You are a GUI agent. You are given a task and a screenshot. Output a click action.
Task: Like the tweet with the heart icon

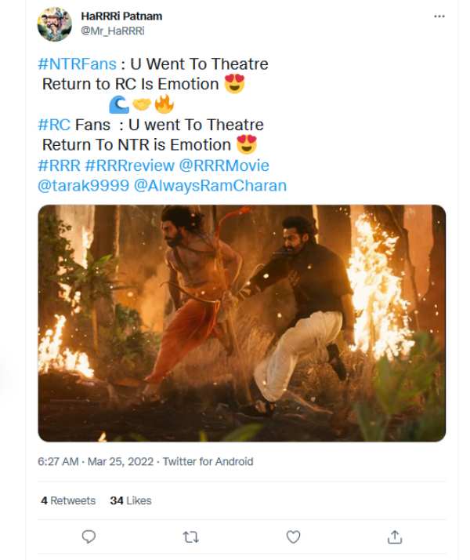pyautogui.click(x=293, y=537)
